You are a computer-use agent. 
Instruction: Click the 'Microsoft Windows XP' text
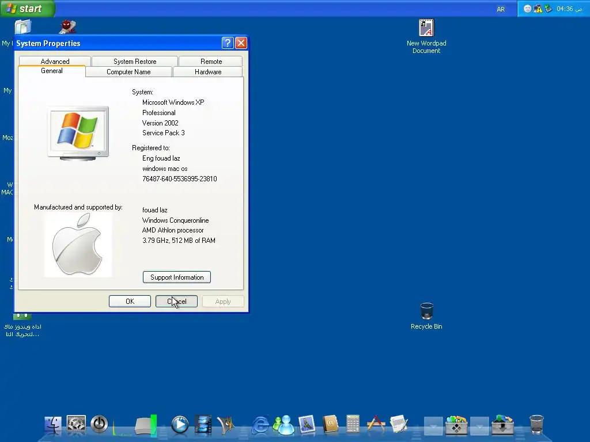click(173, 102)
